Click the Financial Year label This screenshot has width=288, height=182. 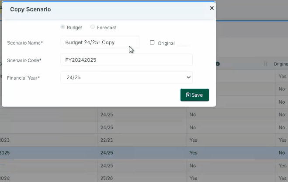click(23, 78)
